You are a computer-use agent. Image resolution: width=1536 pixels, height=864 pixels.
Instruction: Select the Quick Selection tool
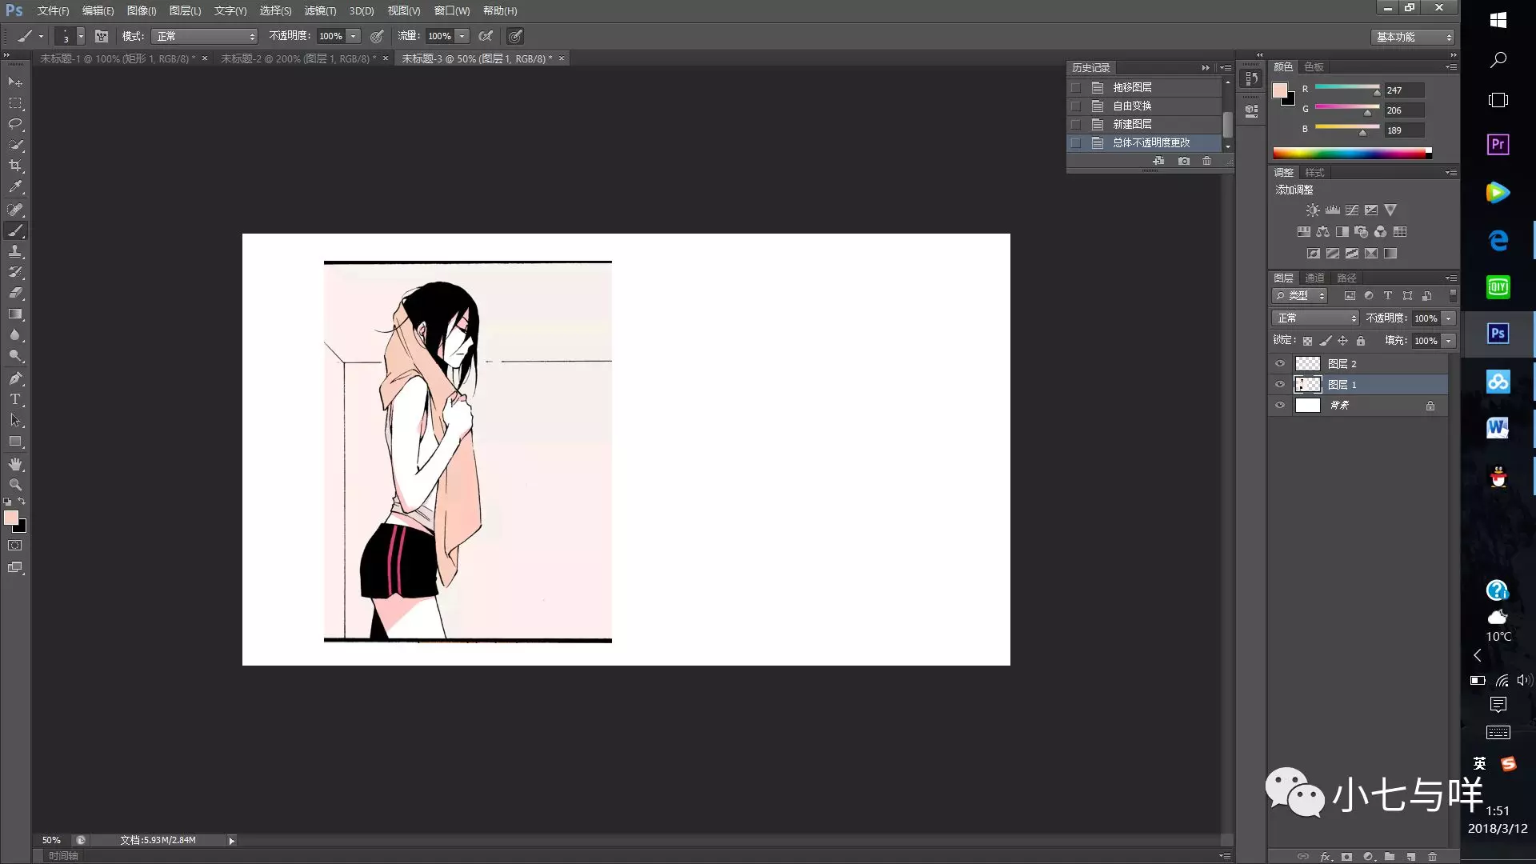coord(15,145)
